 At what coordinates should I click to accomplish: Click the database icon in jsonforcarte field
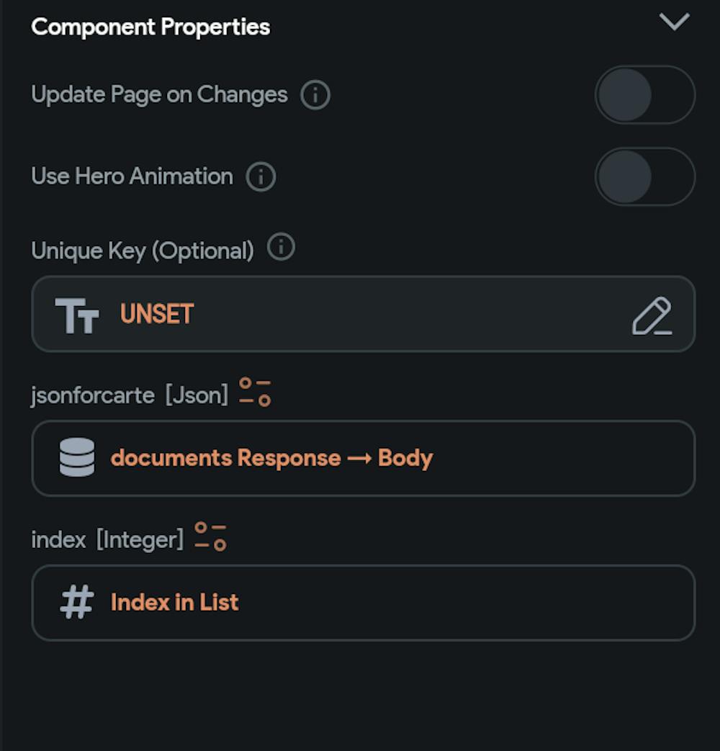77,458
